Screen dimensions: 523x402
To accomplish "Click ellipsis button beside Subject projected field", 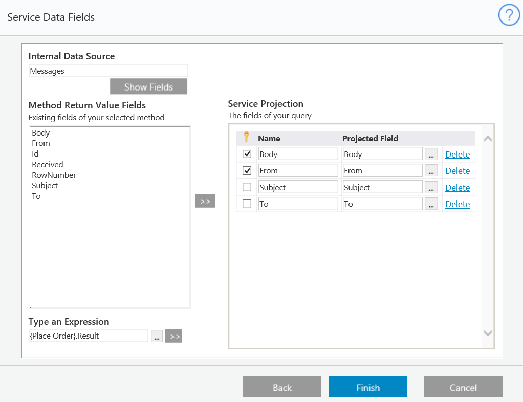I will point(431,188).
